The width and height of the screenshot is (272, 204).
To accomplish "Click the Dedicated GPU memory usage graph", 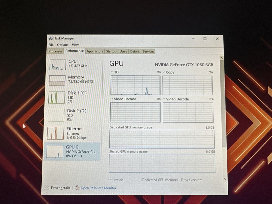I will 162,139.
